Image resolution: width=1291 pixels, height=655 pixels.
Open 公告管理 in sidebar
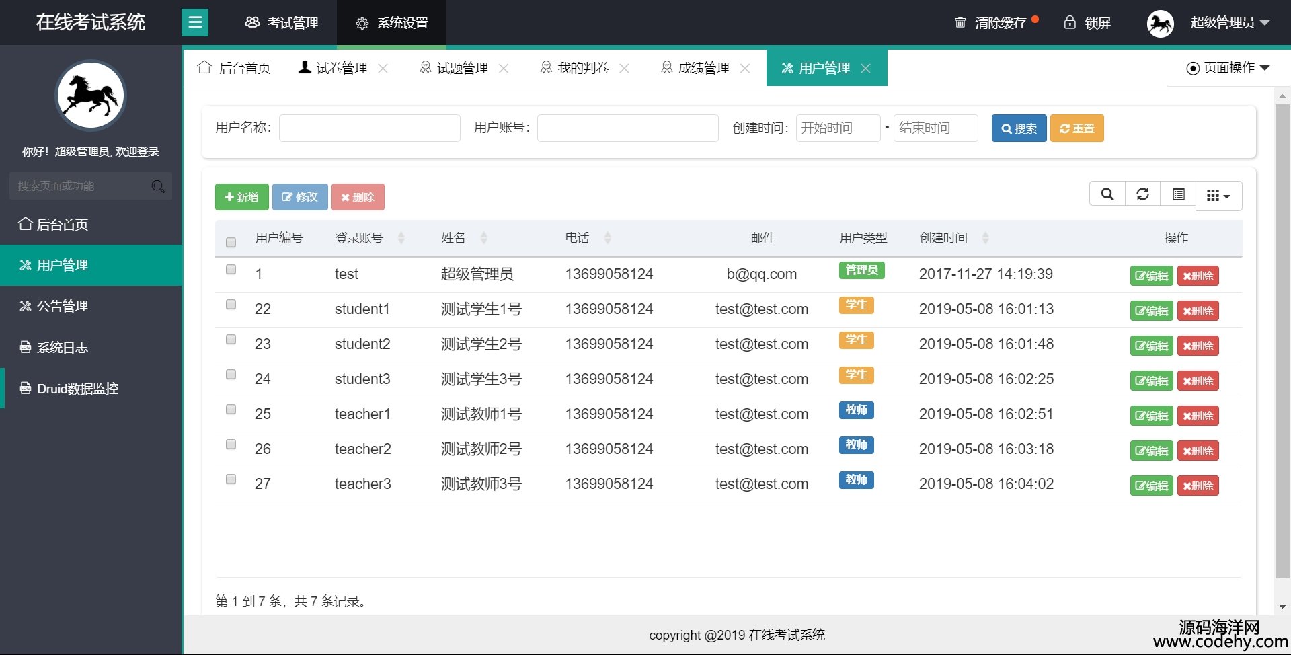click(91, 306)
